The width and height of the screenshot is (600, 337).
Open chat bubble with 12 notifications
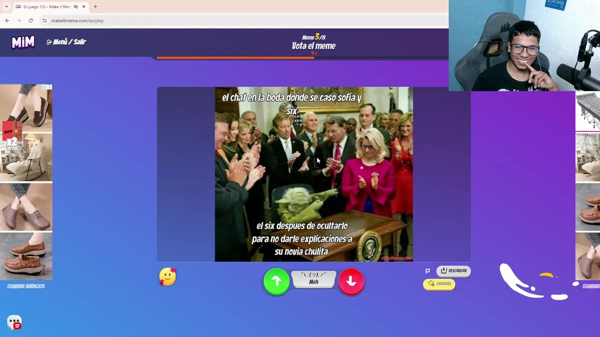(14, 322)
